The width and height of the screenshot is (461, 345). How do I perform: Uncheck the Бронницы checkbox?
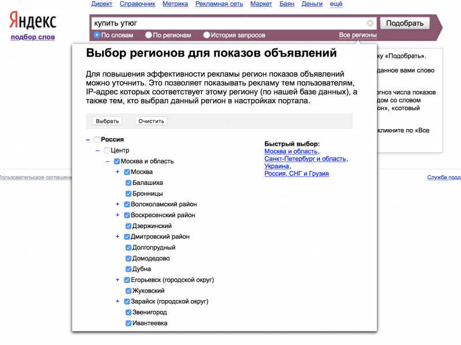pyautogui.click(x=129, y=194)
